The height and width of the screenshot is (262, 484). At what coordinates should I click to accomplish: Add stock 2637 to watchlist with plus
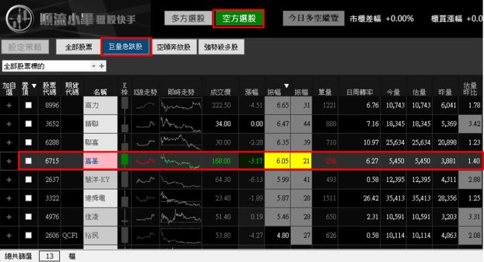pyautogui.click(x=9, y=179)
